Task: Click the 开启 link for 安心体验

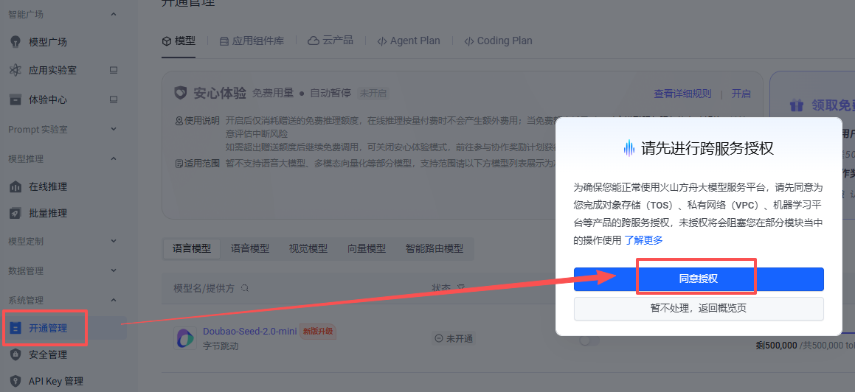Action: (x=741, y=94)
